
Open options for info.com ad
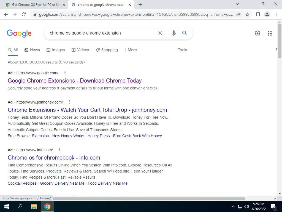[x=60, y=150]
